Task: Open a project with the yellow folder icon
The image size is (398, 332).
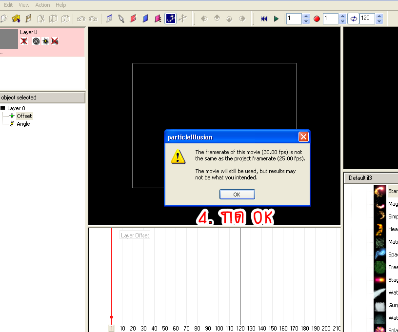Action: pos(16,19)
